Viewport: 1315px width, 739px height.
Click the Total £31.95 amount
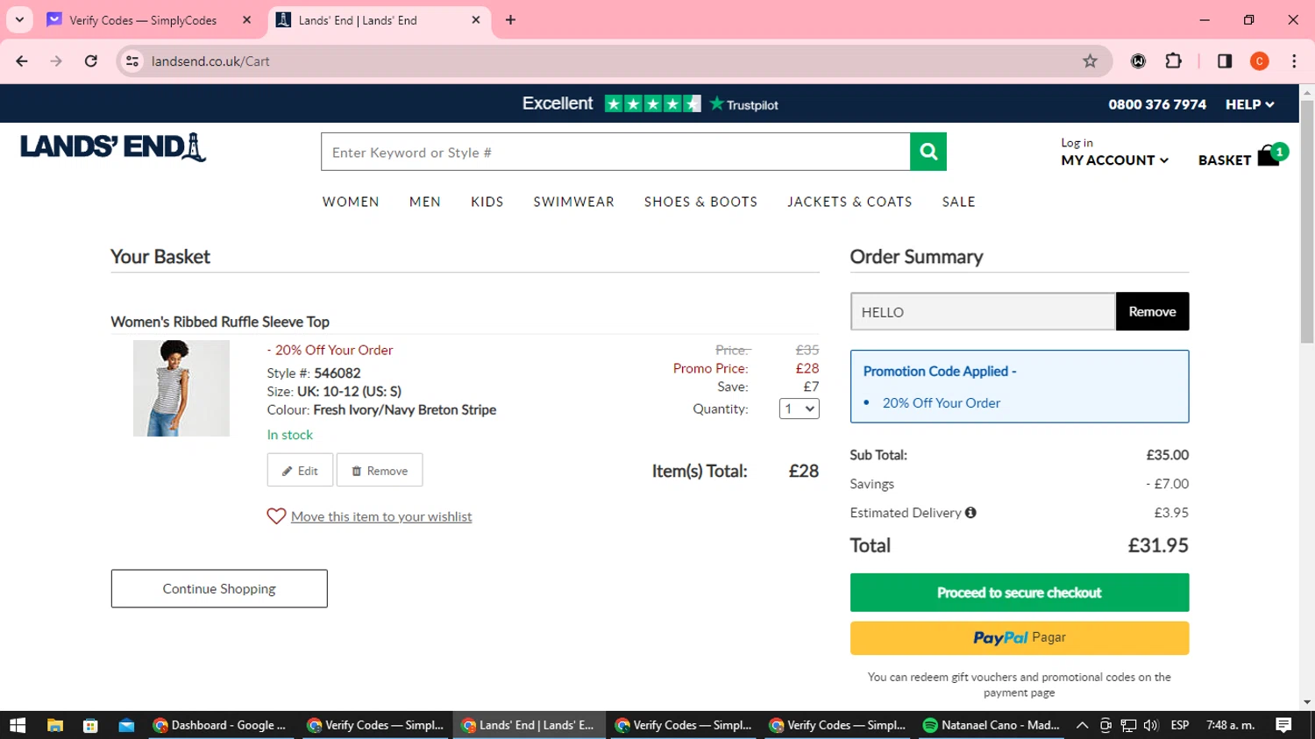[x=1158, y=545]
